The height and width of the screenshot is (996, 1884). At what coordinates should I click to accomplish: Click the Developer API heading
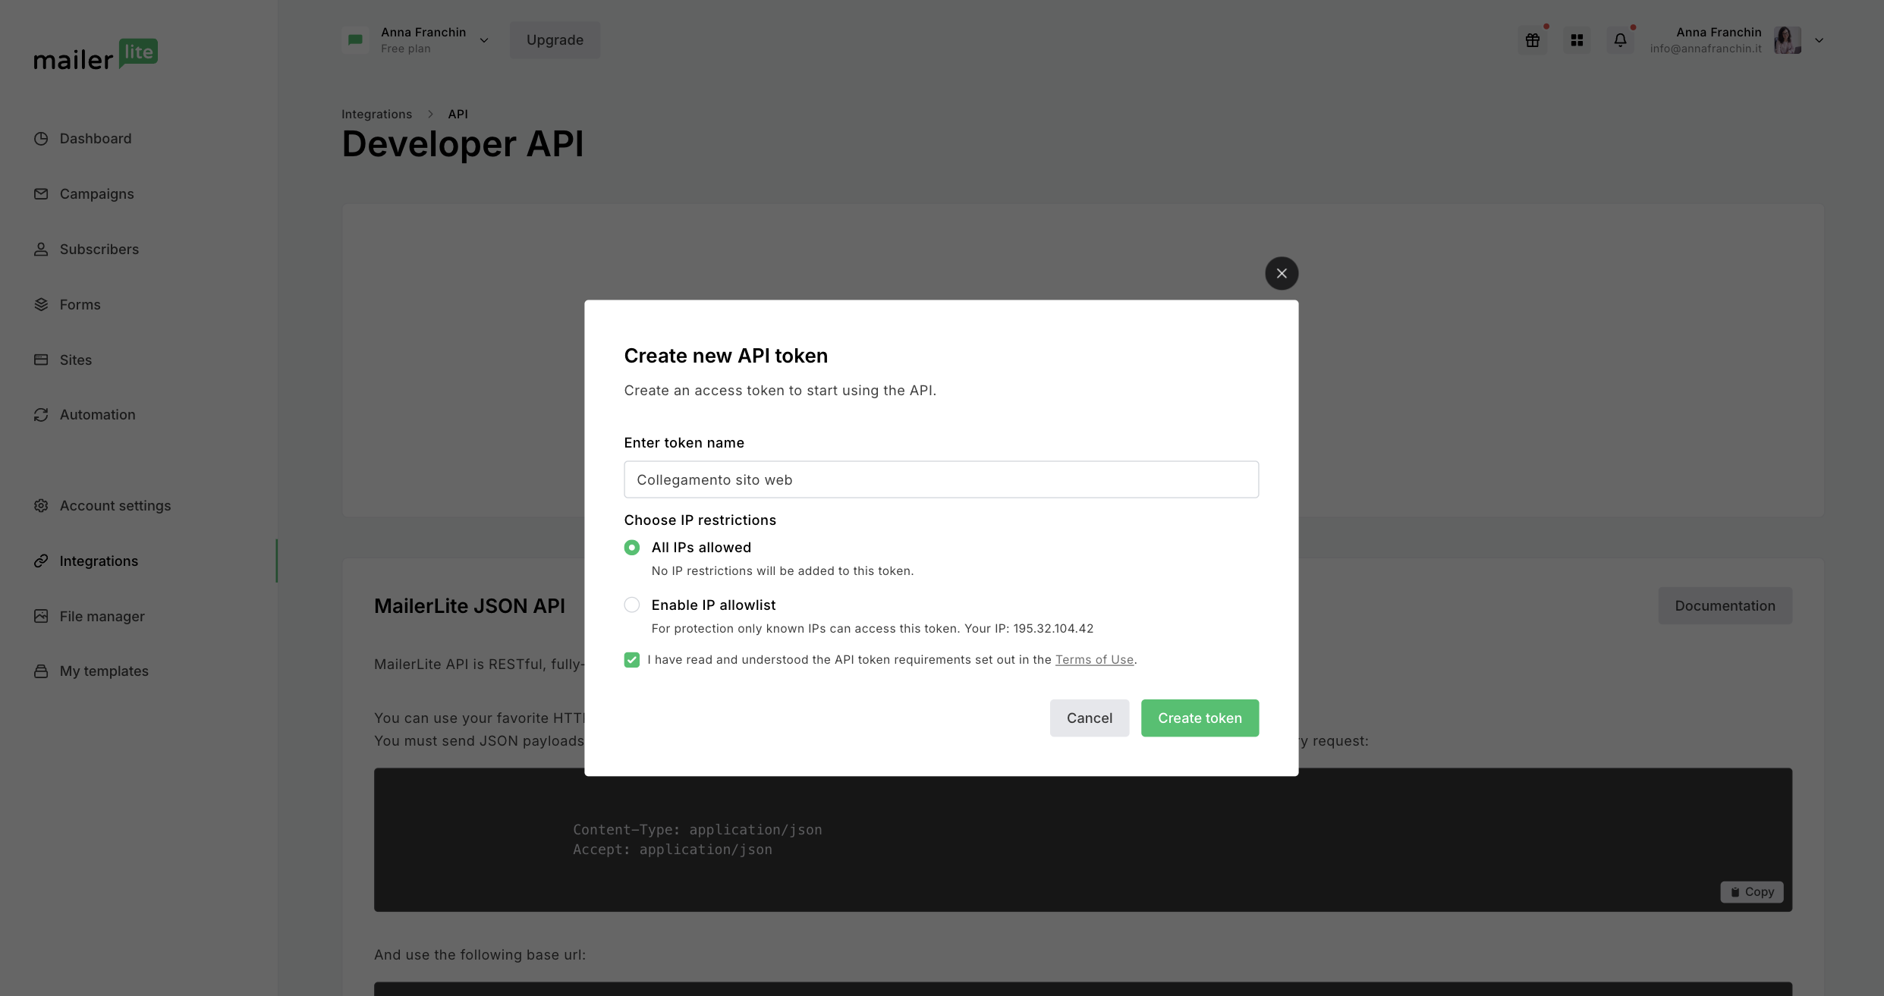[463, 144]
